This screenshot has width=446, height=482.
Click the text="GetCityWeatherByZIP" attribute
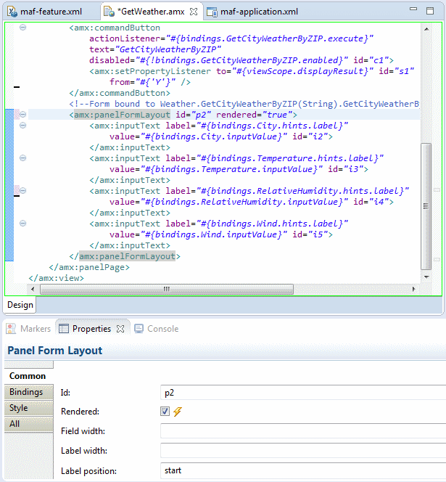(x=155, y=49)
